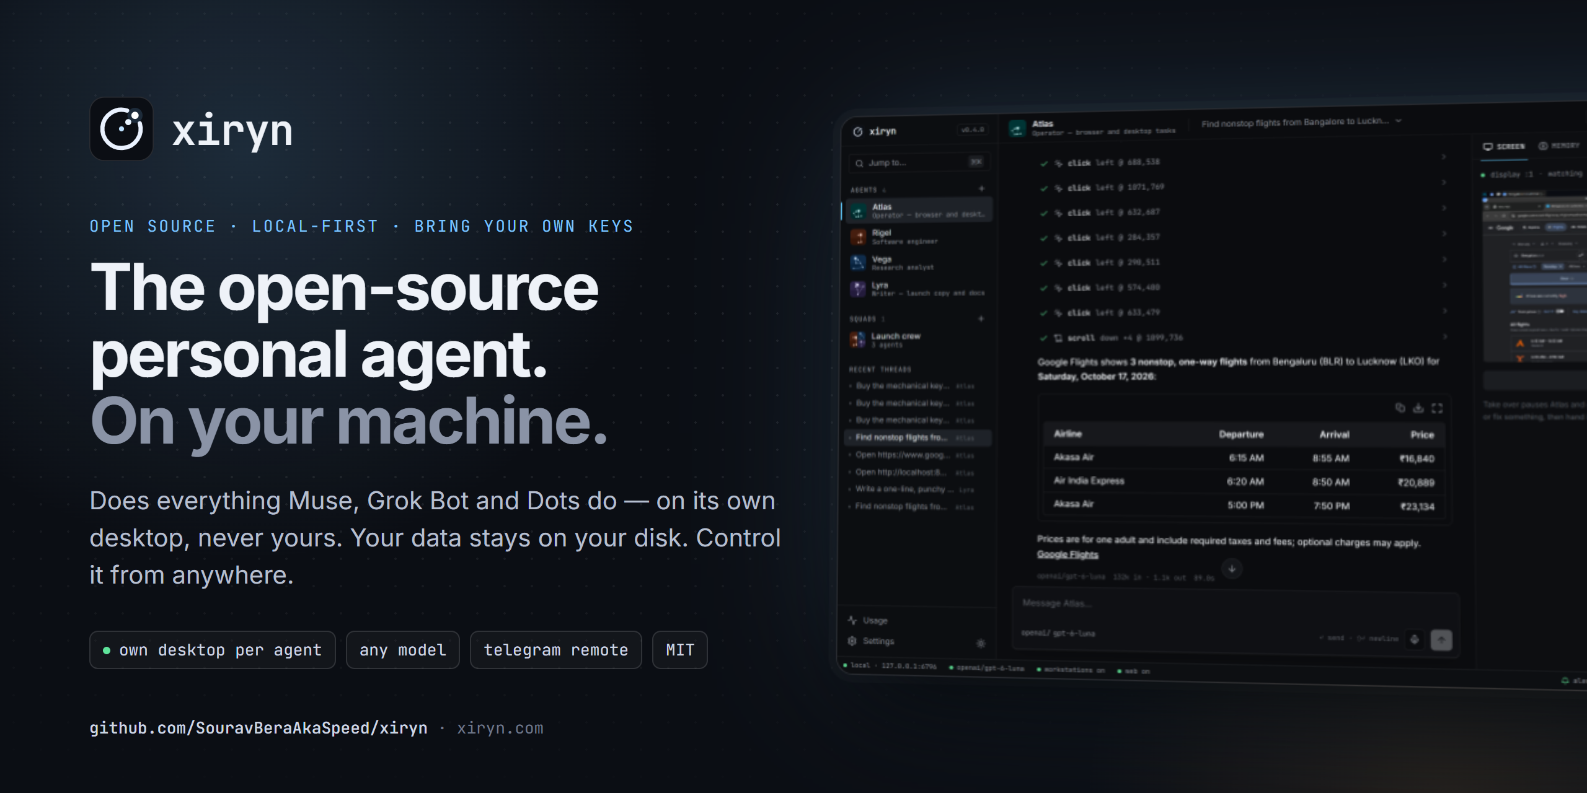Image resolution: width=1587 pixels, height=793 pixels.
Task: Expand the scroll down step chevron
Action: [1445, 337]
